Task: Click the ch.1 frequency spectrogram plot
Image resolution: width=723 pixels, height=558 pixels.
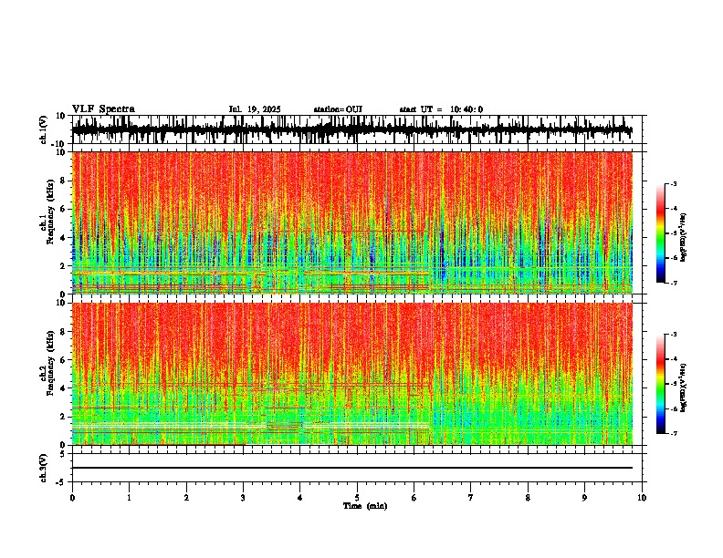Action: pos(352,222)
